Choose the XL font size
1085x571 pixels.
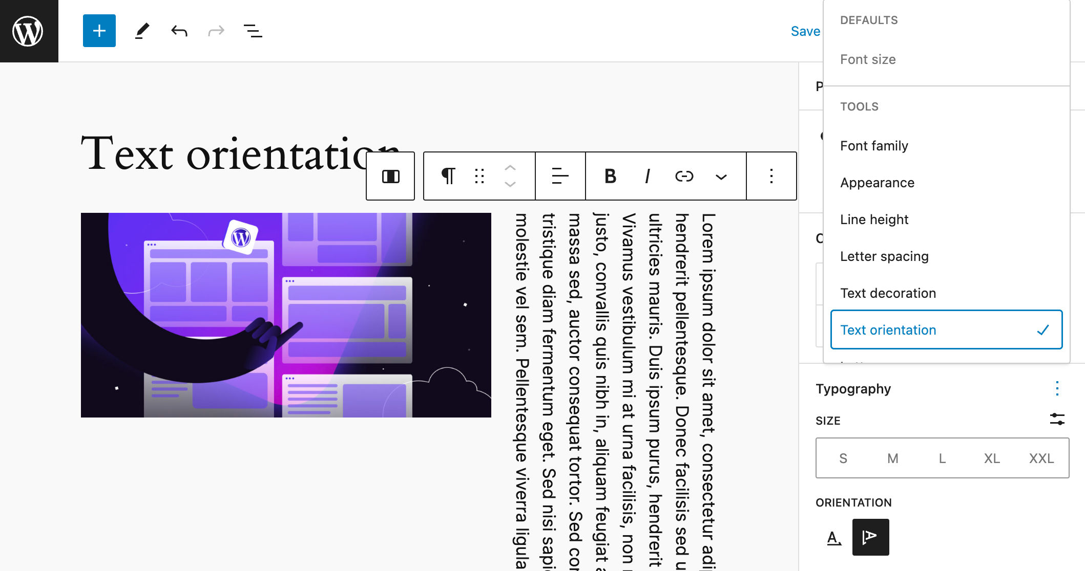pos(991,458)
